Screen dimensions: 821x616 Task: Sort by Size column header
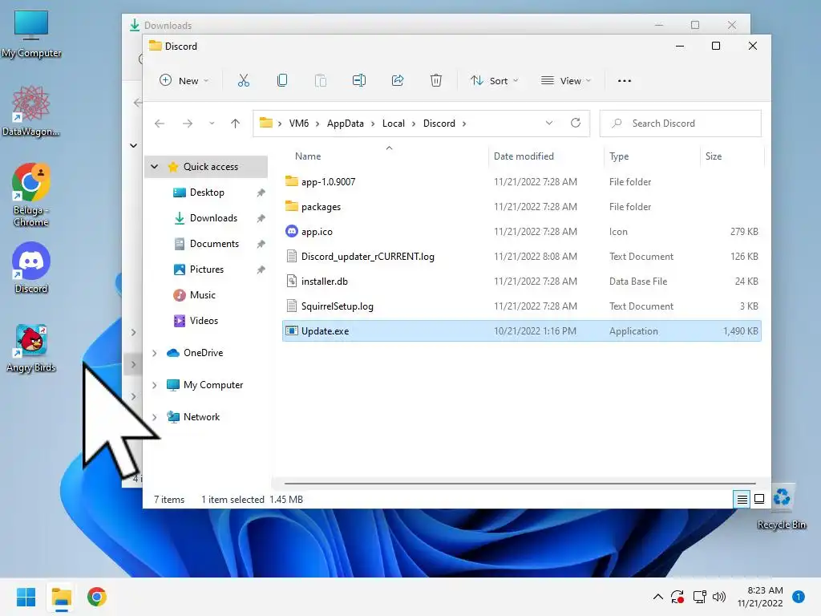[x=713, y=156]
